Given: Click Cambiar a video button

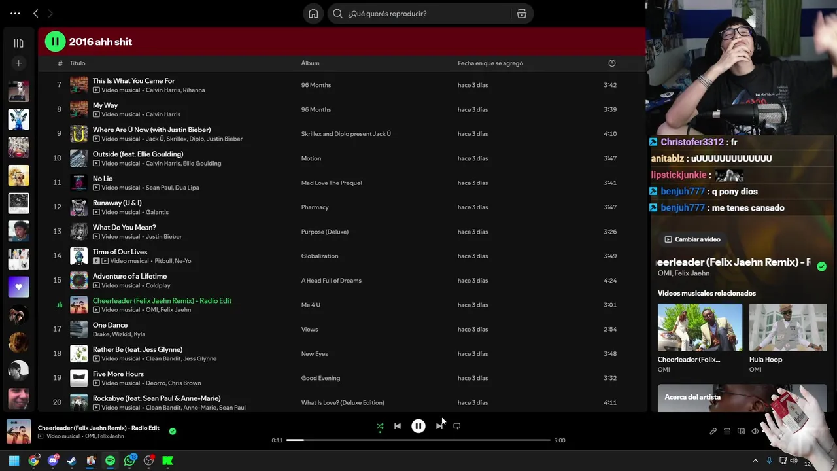Looking at the screenshot, I should pos(692,239).
